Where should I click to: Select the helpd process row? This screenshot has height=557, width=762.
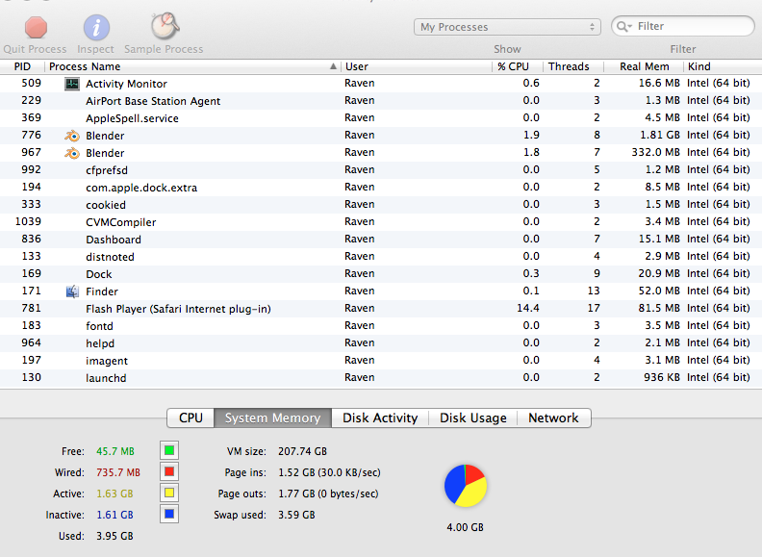pos(381,343)
